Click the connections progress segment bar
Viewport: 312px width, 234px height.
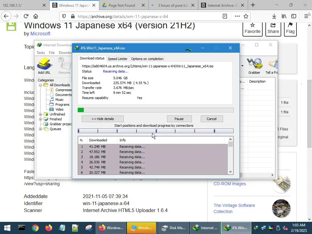click(155, 131)
